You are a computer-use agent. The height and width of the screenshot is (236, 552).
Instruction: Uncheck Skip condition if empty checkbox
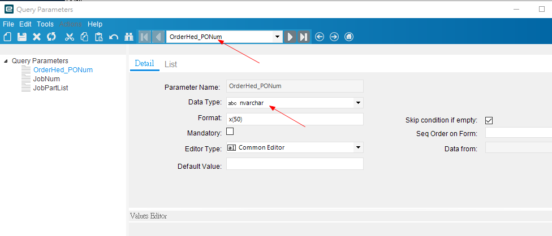(x=489, y=120)
